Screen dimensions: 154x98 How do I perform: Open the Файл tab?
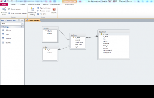[4, 5]
